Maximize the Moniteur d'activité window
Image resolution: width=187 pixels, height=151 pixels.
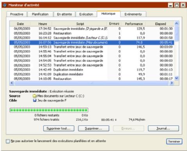177,5
